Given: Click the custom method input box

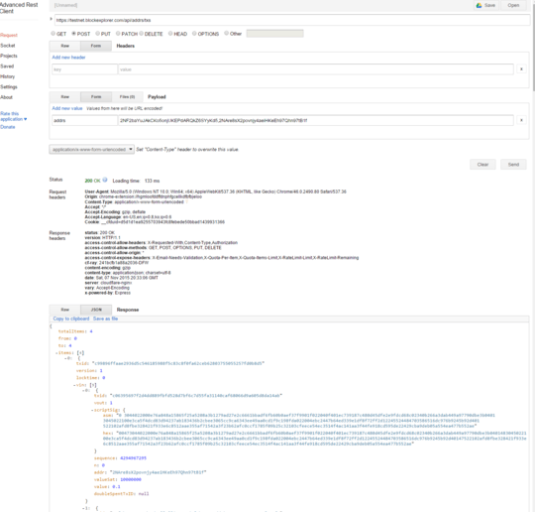Looking at the screenshot, I should click(274, 34).
